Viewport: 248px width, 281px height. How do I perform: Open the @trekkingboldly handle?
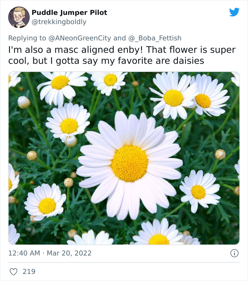pyautogui.click(x=59, y=22)
